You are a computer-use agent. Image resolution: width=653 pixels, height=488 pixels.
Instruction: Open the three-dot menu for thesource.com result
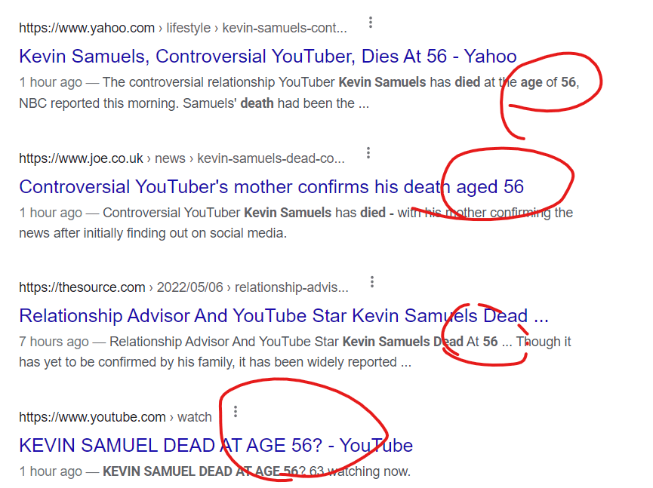coord(372,282)
